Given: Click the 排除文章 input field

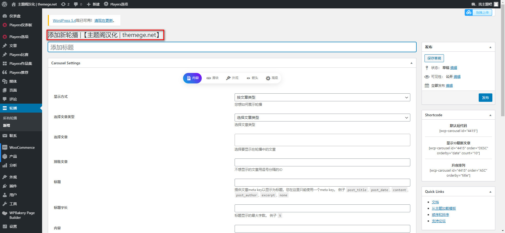Looking at the screenshot, I should pos(322,162).
